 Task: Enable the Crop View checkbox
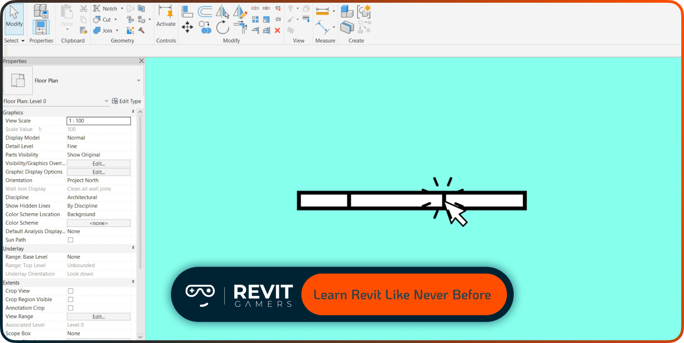point(70,291)
